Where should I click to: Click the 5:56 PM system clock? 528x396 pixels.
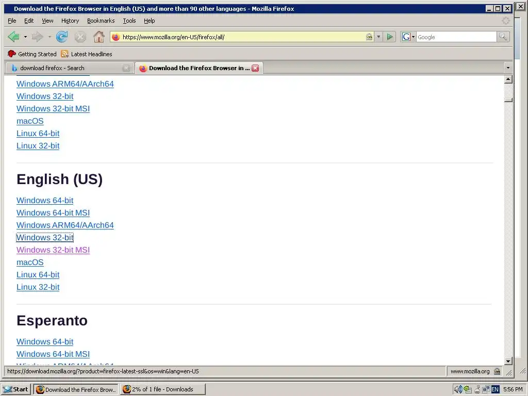(513, 389)
